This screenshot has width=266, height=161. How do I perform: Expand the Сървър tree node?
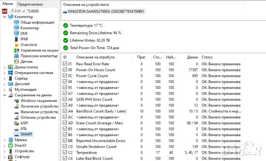pos(5,78)
